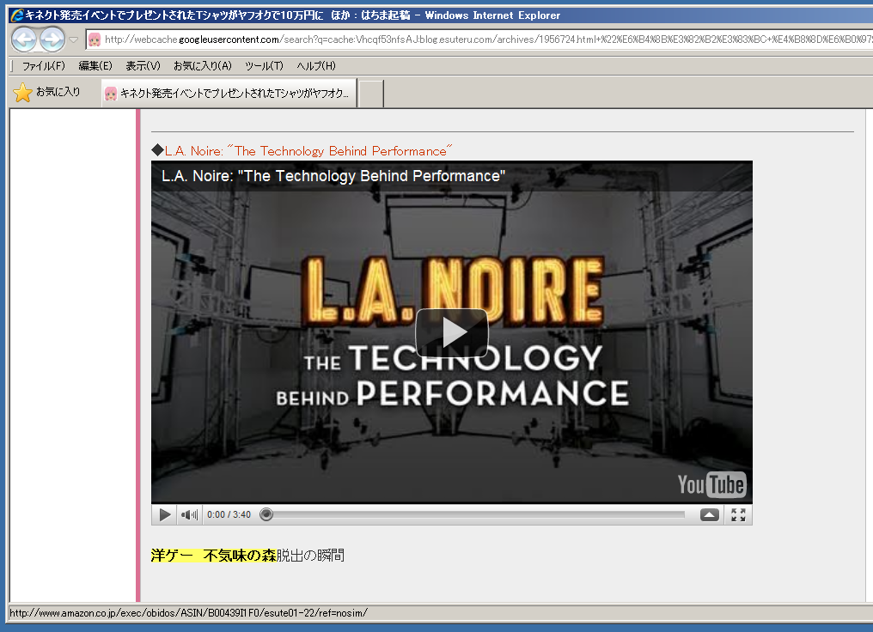
Task: Open the ファイル(F) menu
Action: click(44, 65)
